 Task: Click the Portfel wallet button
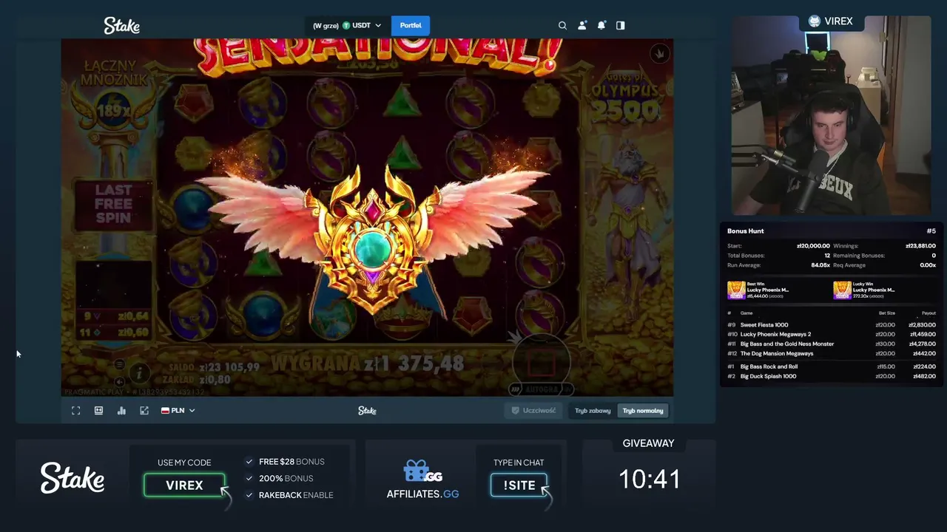click(411, 25)
